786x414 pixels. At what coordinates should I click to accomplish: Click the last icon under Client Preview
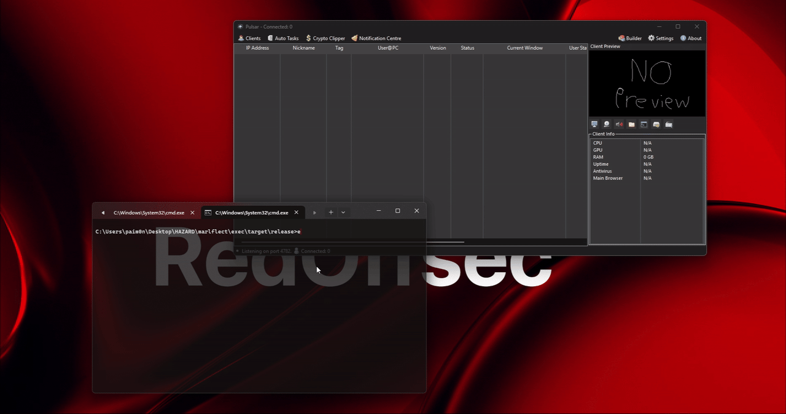669,125
